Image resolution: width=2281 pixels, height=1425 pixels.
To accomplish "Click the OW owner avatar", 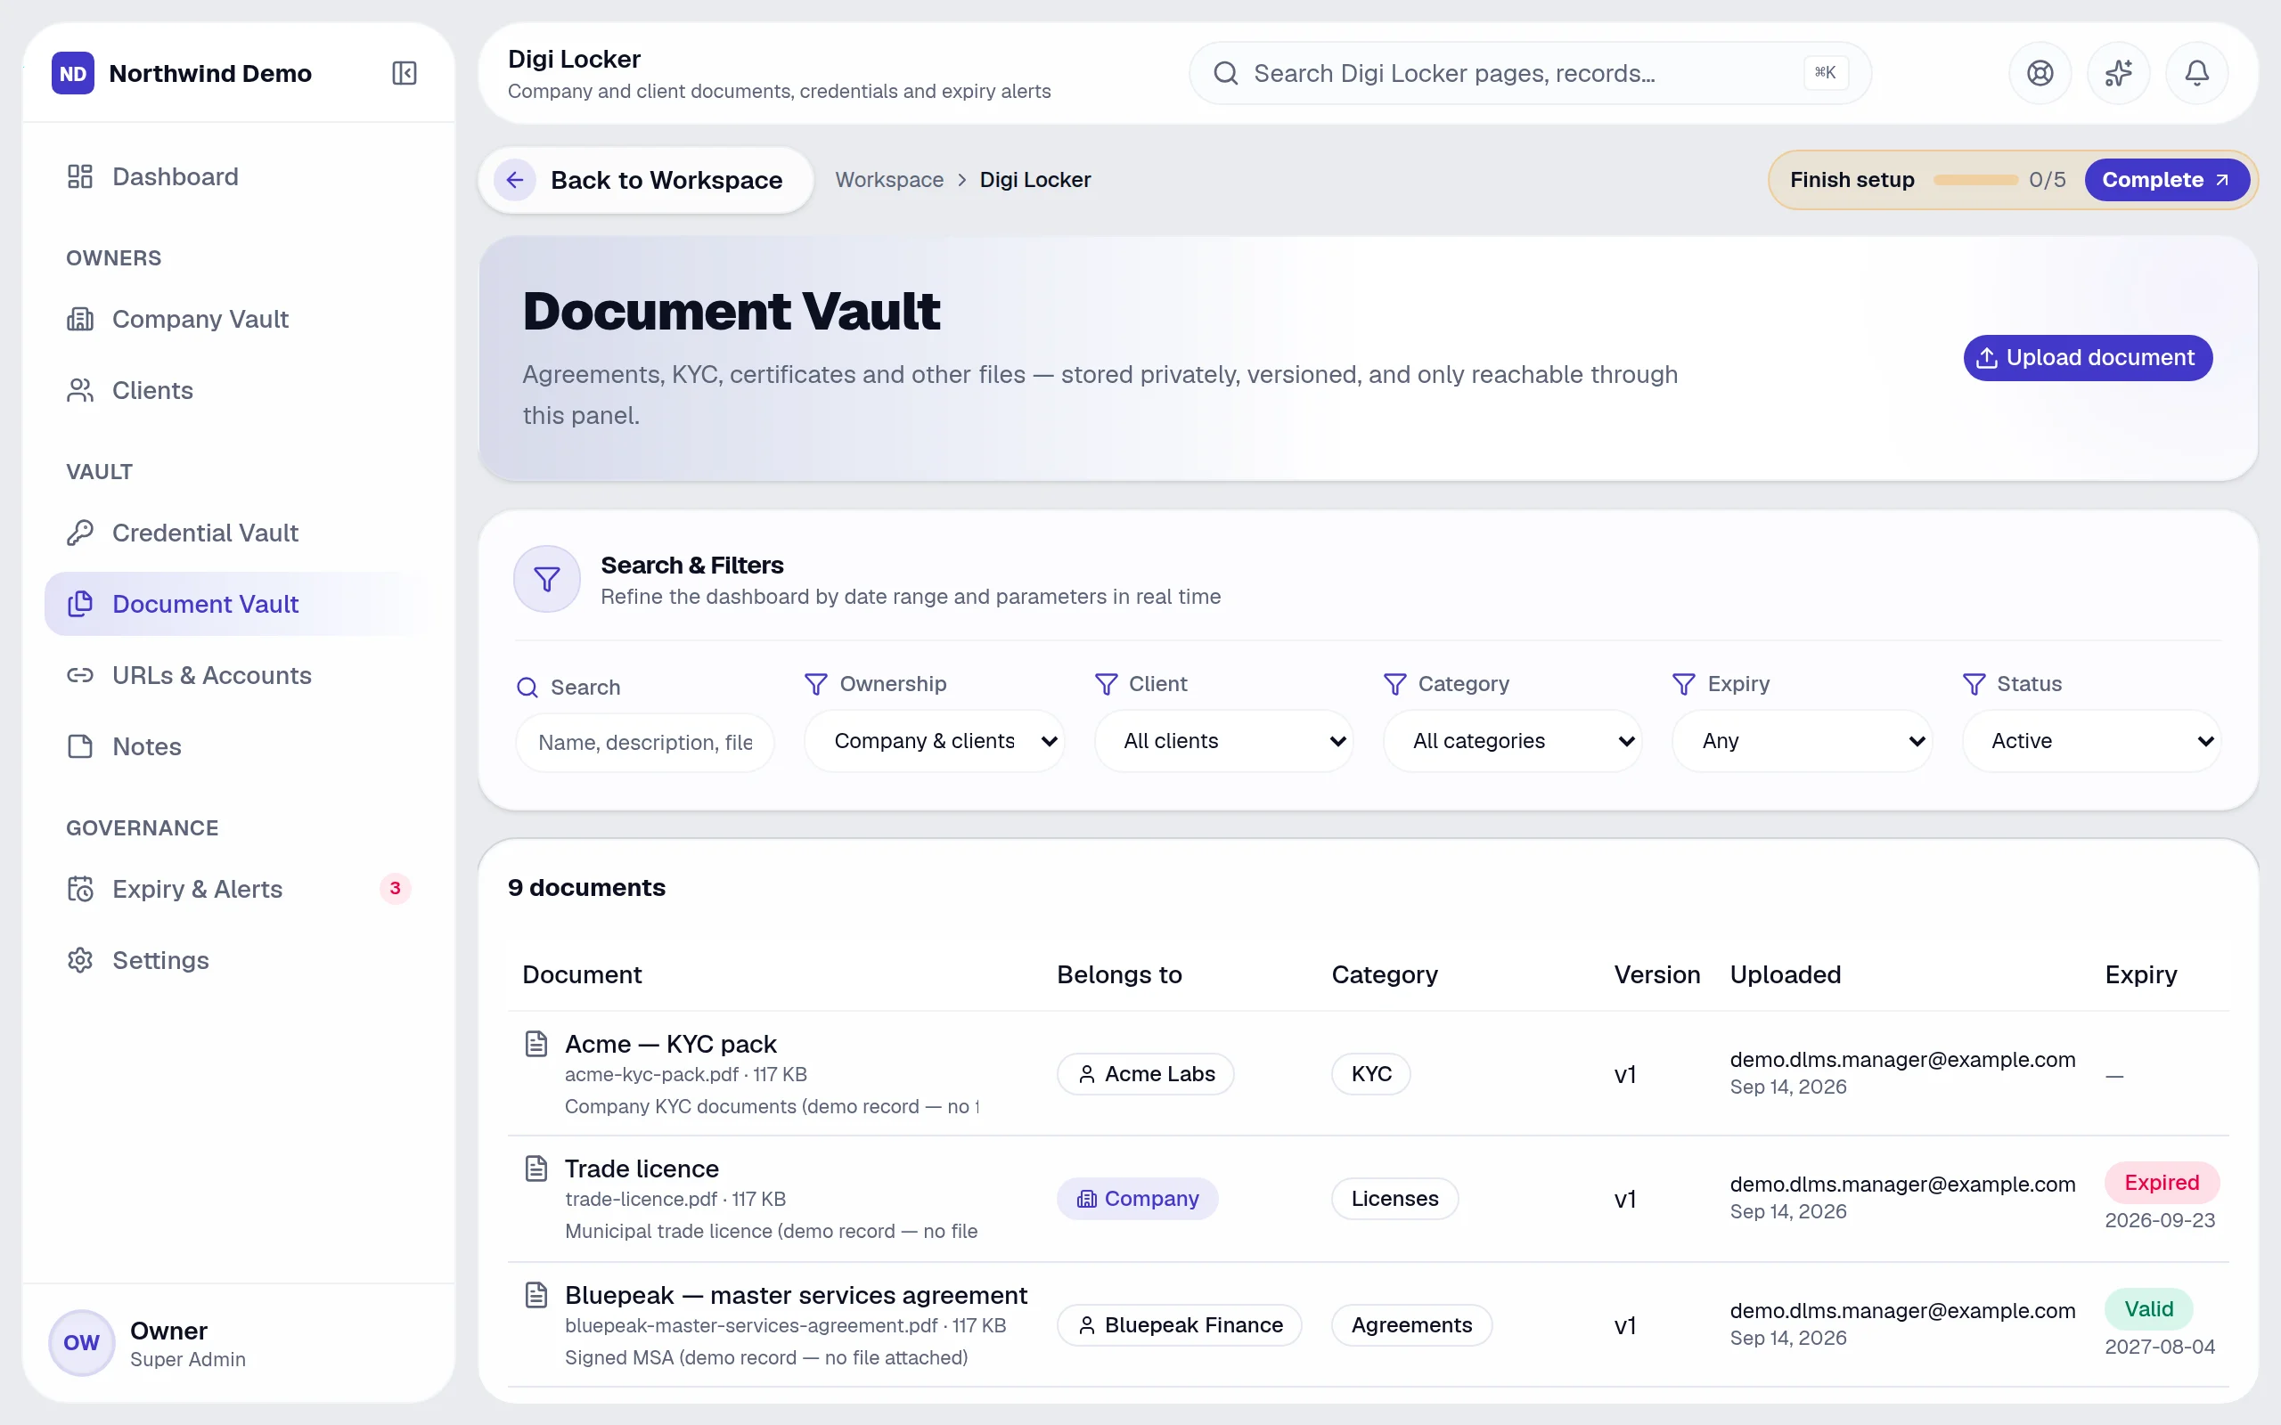I will point(81,1342).
